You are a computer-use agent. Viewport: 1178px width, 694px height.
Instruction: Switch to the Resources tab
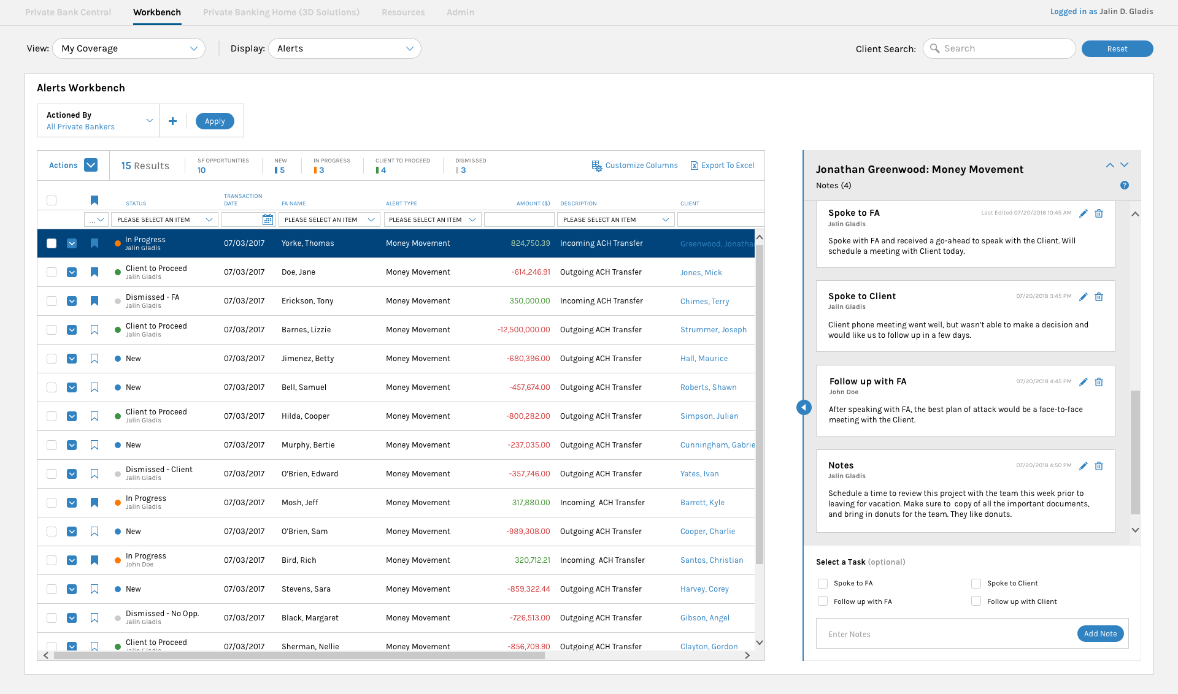(402, 12)
